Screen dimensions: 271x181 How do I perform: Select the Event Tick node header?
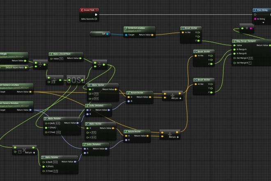[x=89, y=10]
